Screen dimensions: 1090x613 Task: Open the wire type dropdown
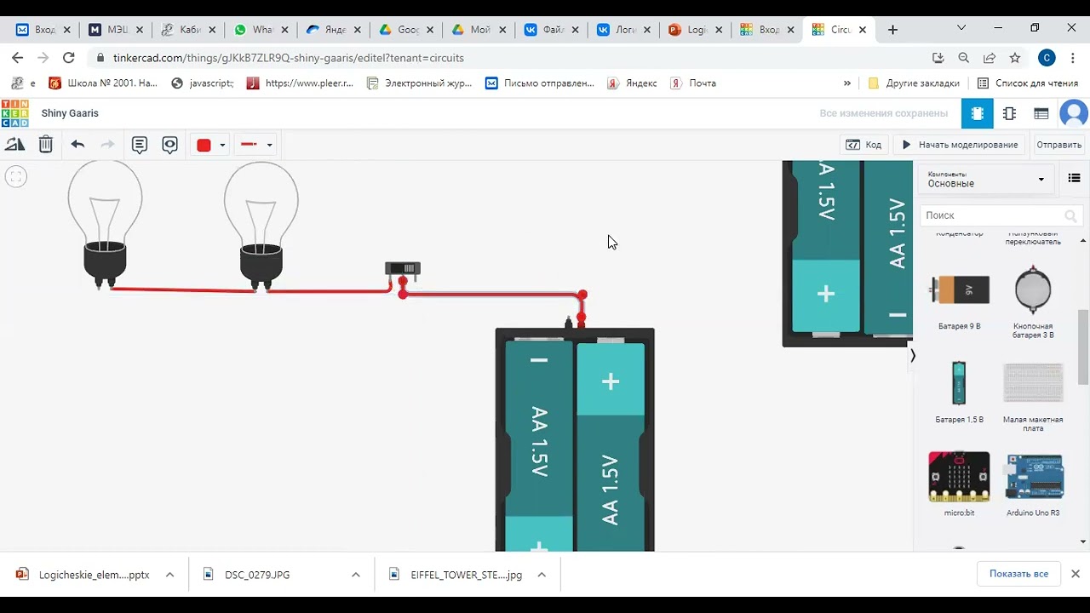pyautogui.click(x=256, y=145)
